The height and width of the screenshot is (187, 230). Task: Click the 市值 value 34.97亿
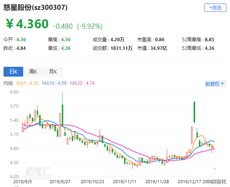[x=159, y=48]
